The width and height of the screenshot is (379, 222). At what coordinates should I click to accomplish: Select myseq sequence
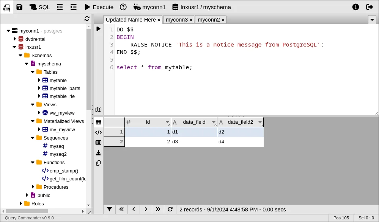click(57, 146)
